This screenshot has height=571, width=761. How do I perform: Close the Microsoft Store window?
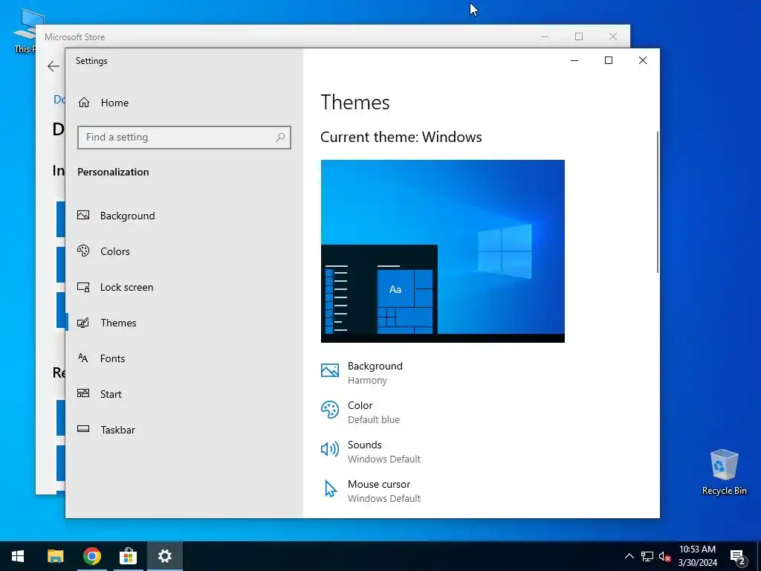click(613, 36)
